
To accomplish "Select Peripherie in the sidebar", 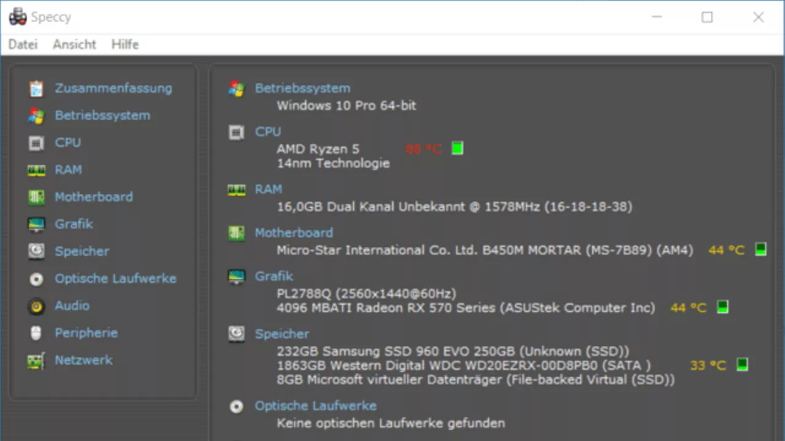I will pos(86,333).
